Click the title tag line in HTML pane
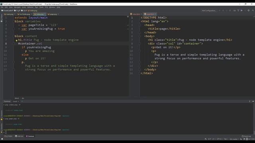This screenshot has height=143, width=255. (164, 29)
